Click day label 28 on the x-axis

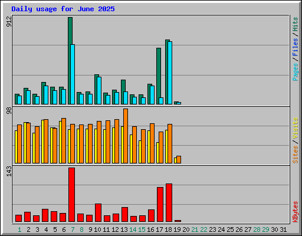[257, 230]
